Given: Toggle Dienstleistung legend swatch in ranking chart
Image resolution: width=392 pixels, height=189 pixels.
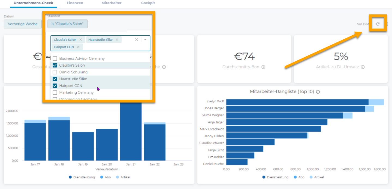Looking at the screenshot, I should (x=264, y=177).
